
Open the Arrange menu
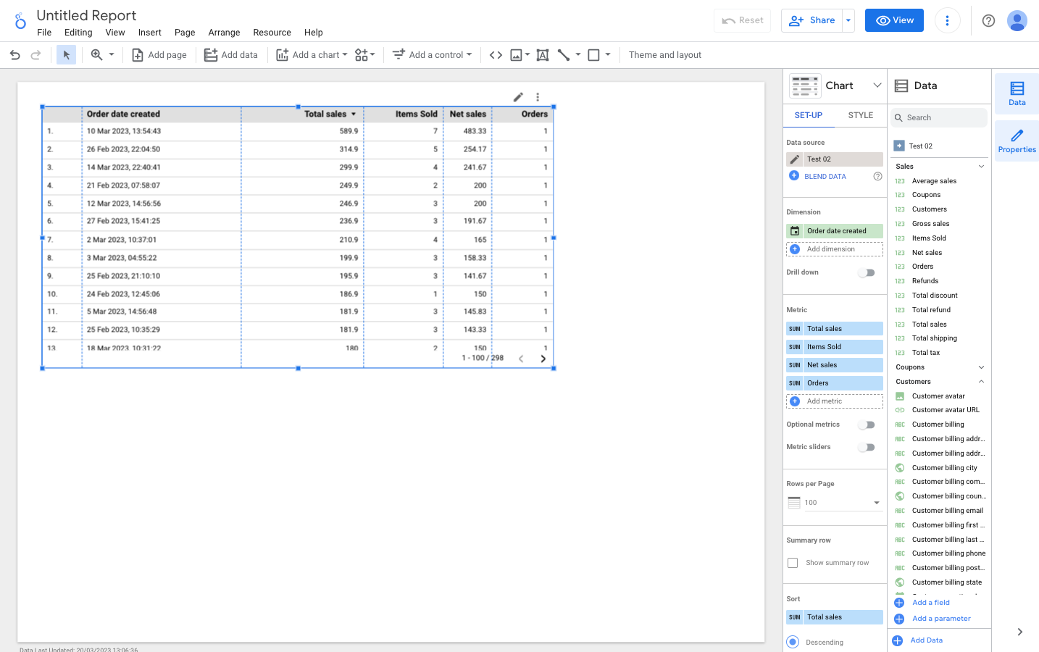pyautogui.click(x=224, y=33)
